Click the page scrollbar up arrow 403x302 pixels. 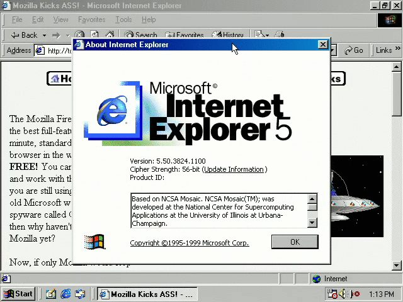396,67
